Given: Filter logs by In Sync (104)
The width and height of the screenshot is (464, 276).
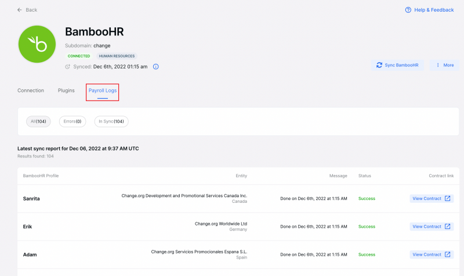Looking at the screenshot, I should pyautogui.click(x=111, y=121).
